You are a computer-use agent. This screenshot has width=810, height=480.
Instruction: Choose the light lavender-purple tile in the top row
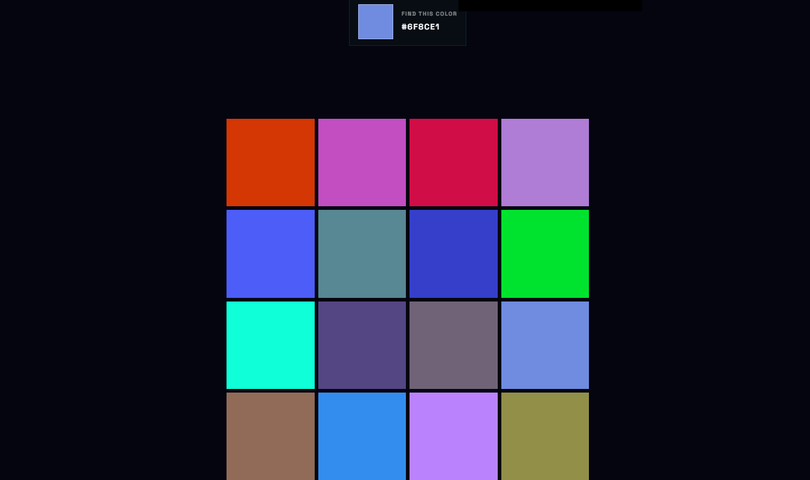pyautogui.click(x=545, y=162)
